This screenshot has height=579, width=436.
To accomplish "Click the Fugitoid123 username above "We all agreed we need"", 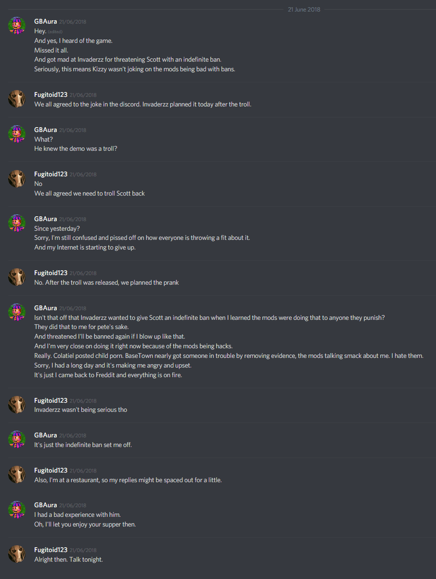I will pyautogui.click(x=51, y=174).
